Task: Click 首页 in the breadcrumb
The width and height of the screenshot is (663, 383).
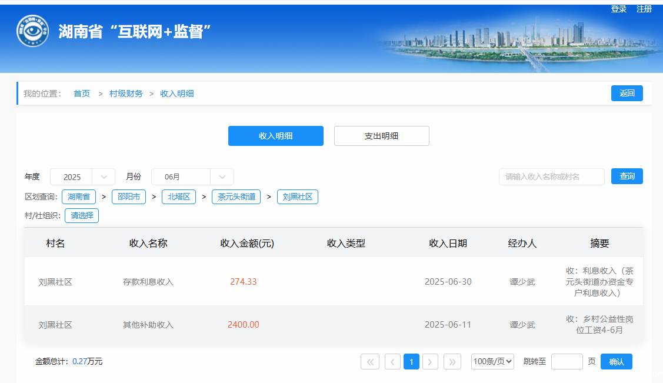Action: [82, 94]
